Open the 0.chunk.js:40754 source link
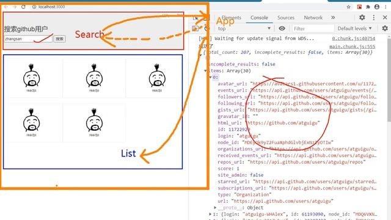 [353, 38]
